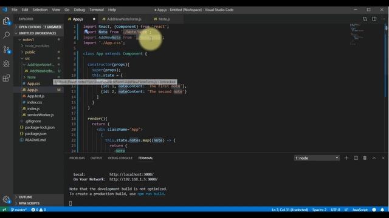
Task: Open the Go menu
Action: tap(67, 10)
